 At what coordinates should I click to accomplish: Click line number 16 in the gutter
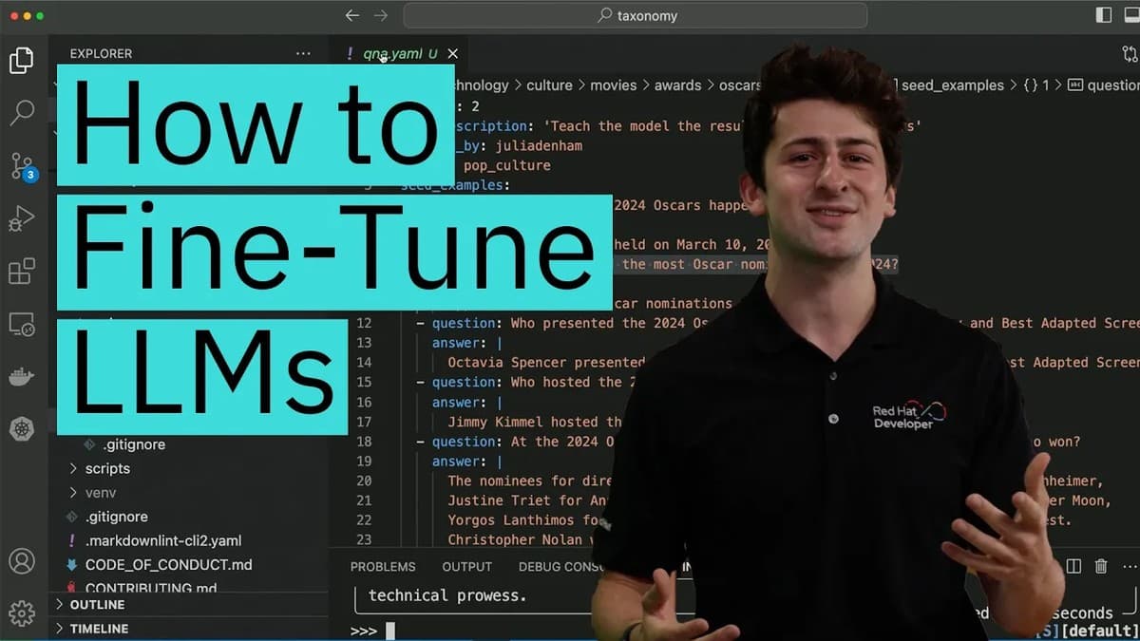click(364, 402)
